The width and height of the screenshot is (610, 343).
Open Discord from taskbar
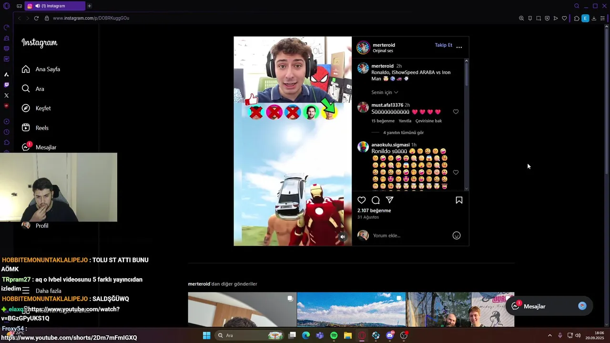390,335
